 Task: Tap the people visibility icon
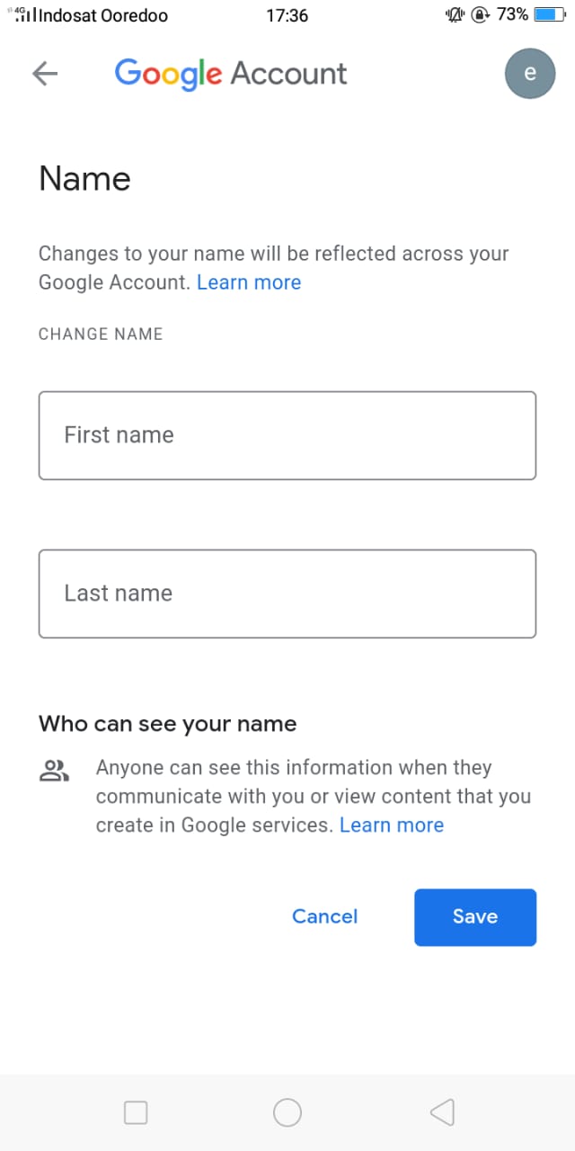[x=55, y=771]
